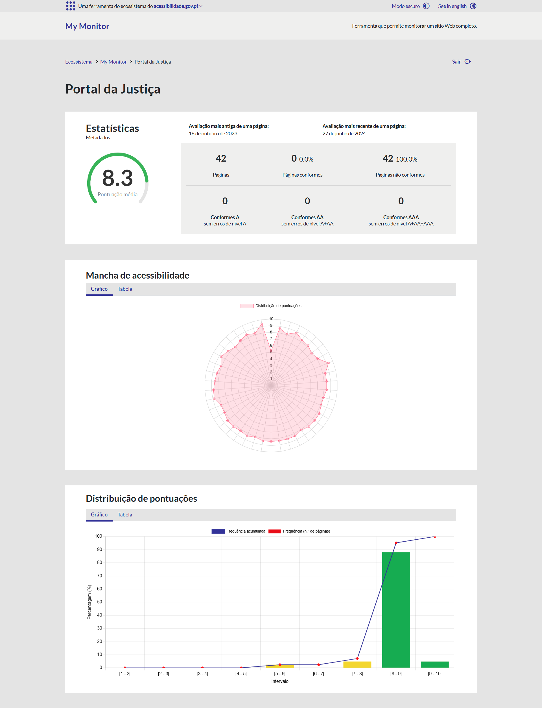Click the ecosystem grid dots icon
The width and height of the screenshot is (542, 708).
(x=70, y=6)
